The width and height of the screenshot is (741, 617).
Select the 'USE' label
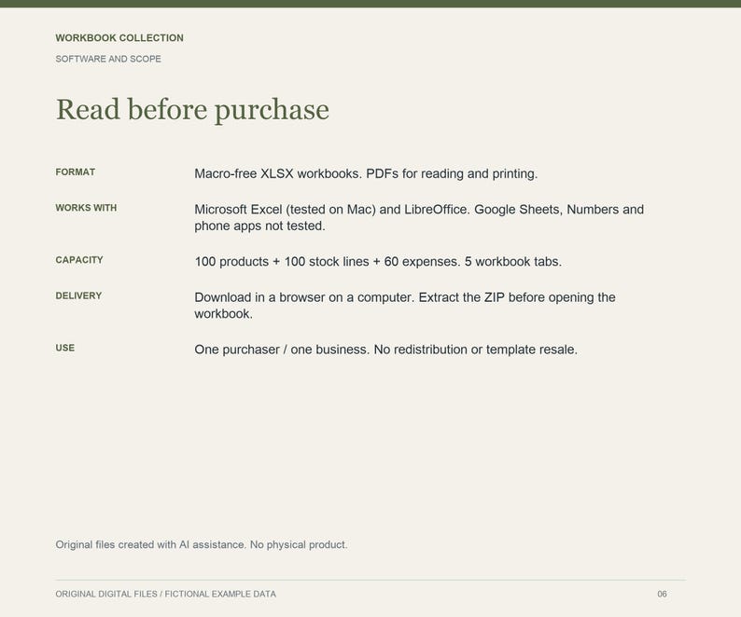[64, 348]
